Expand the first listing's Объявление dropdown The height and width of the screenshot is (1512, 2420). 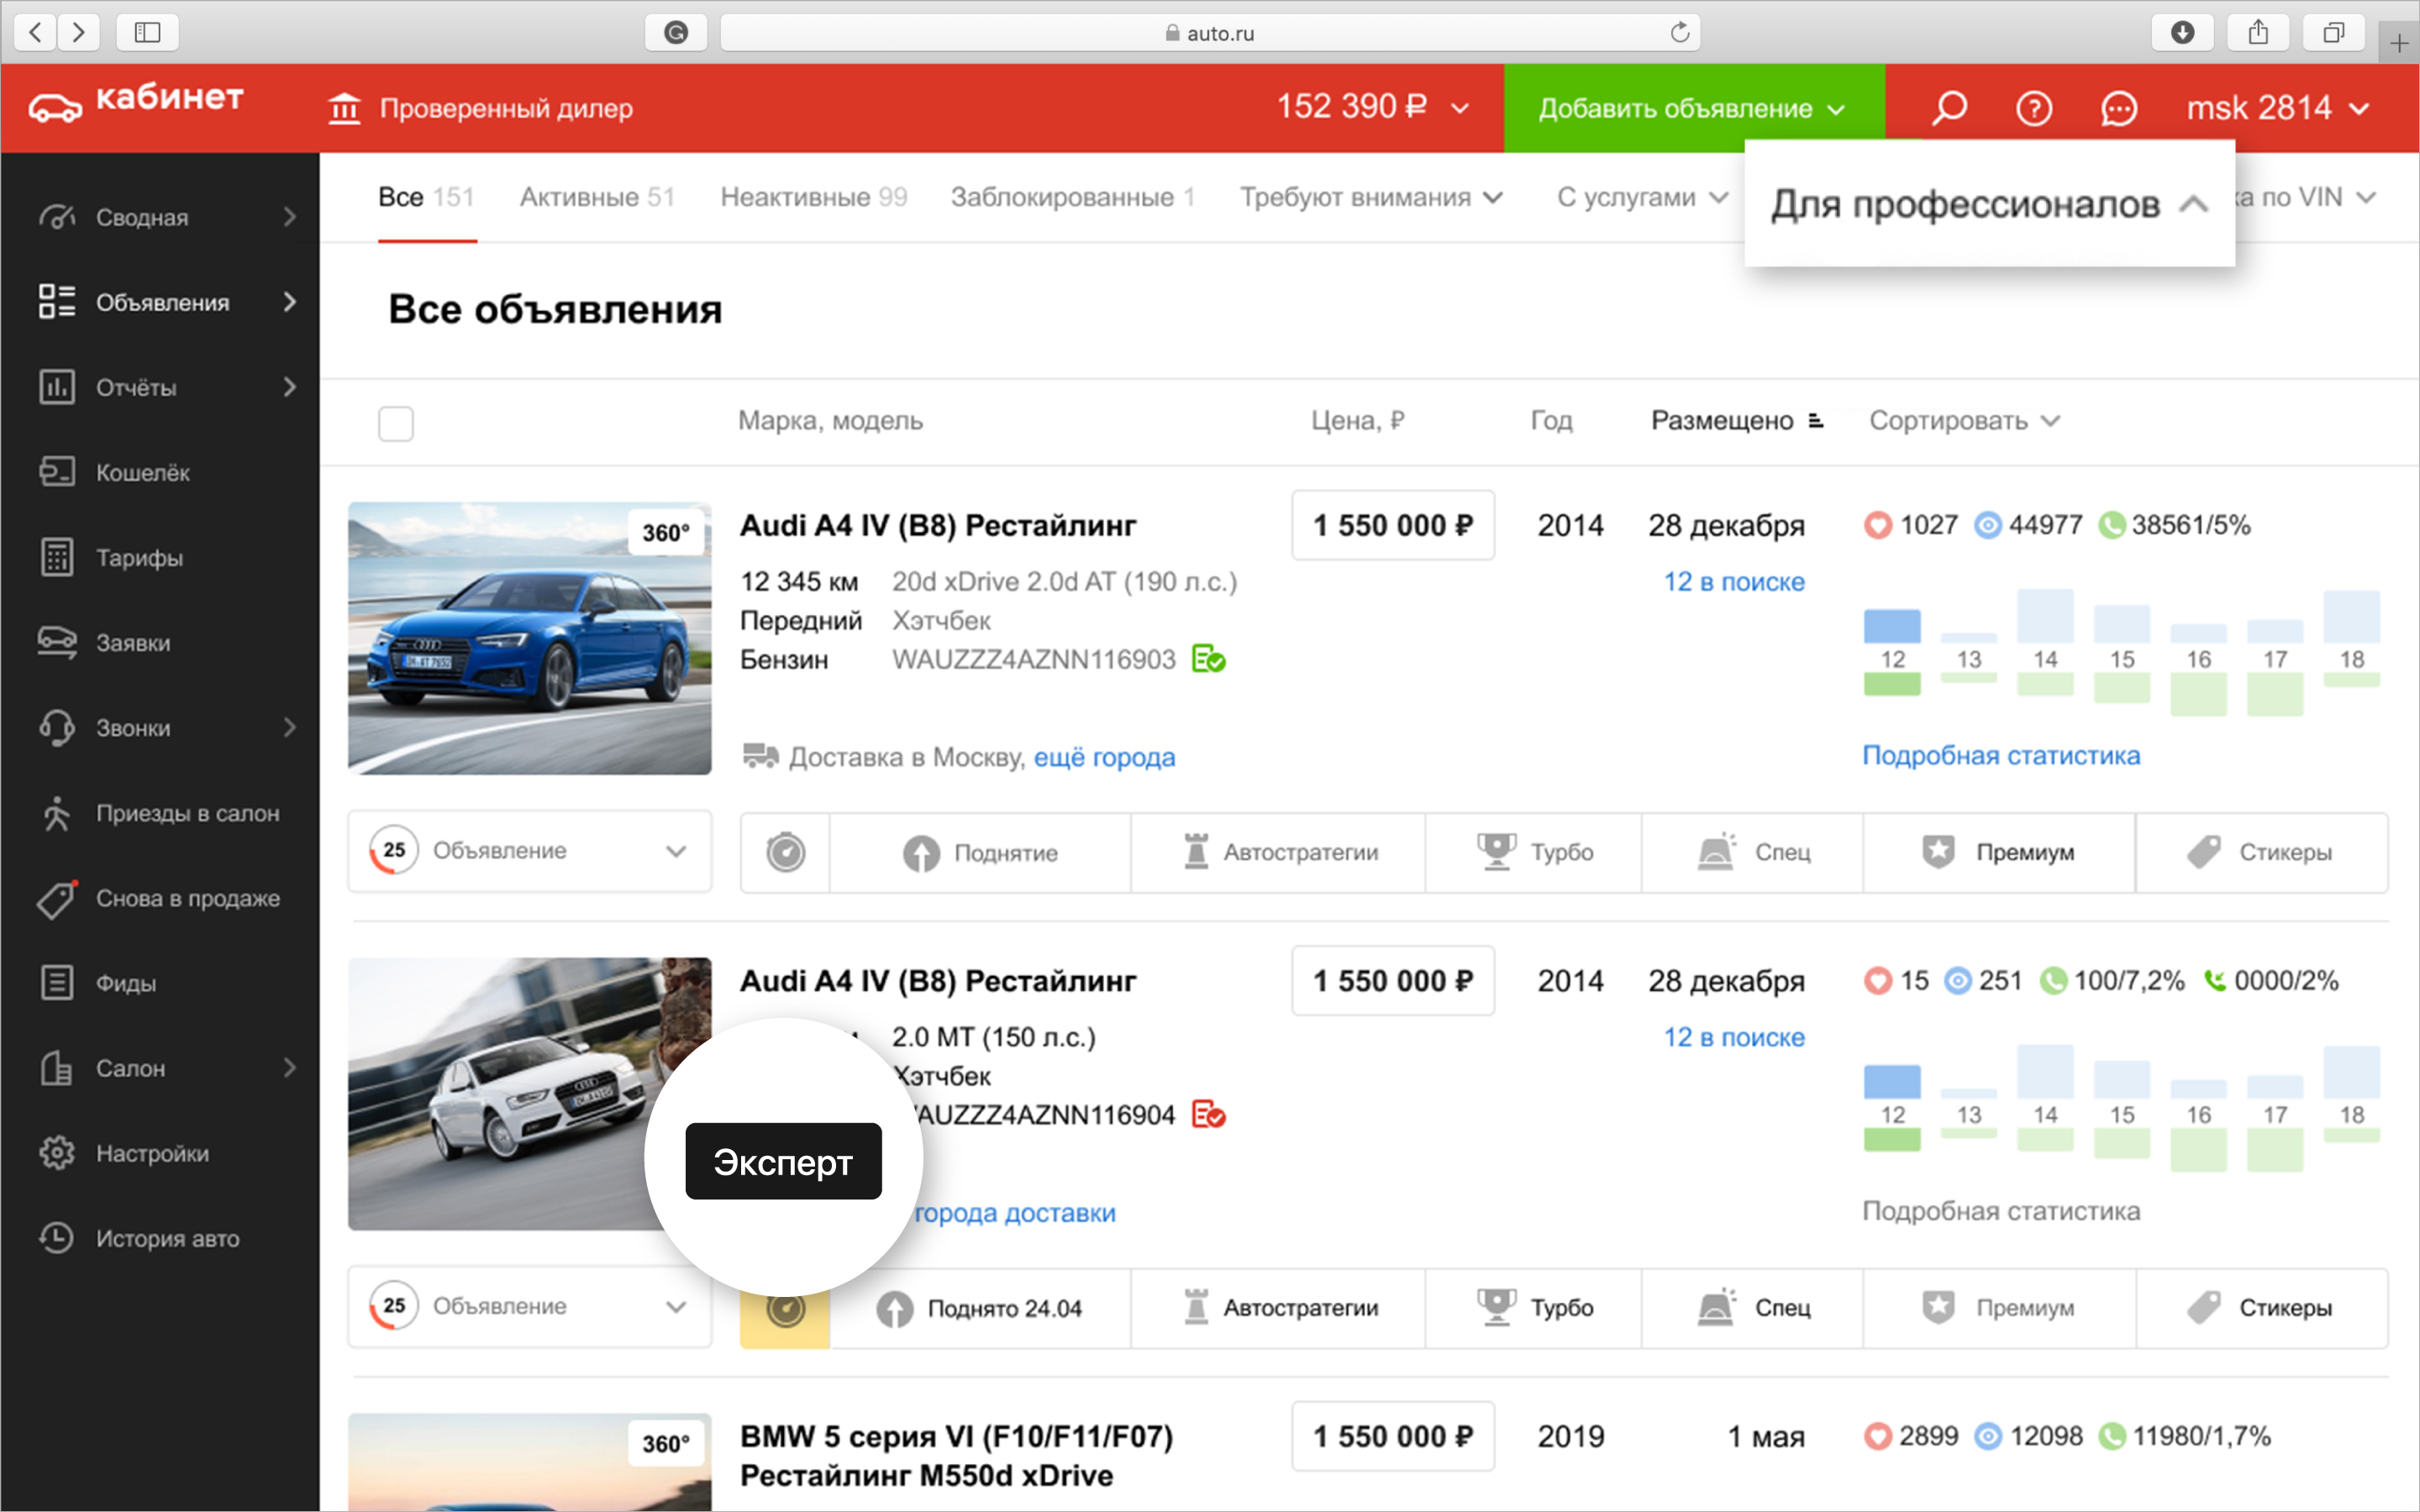530,851
